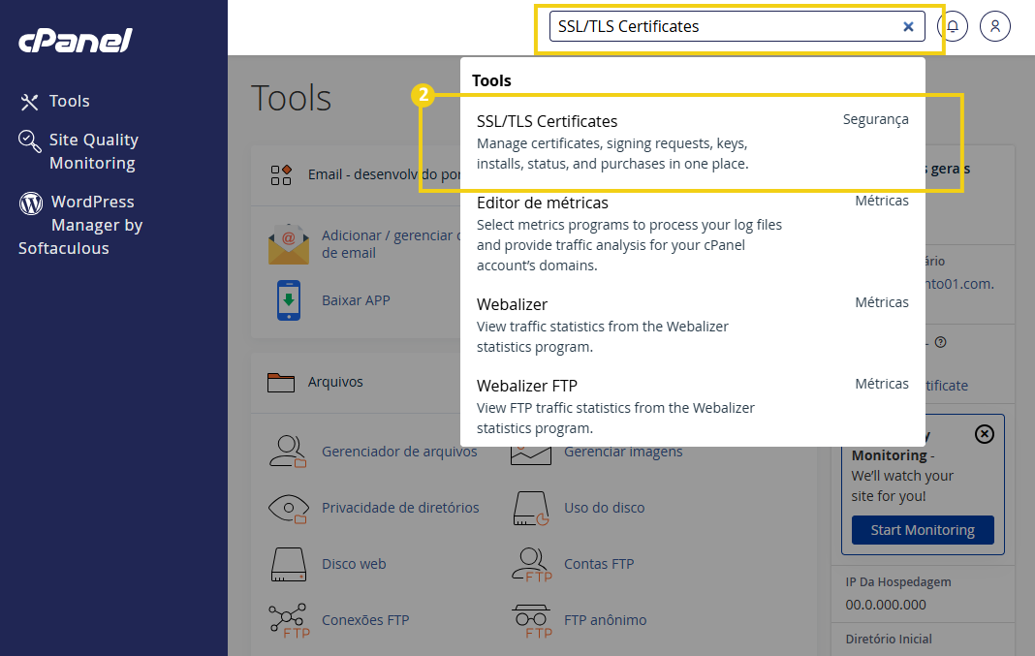Click the Privacidade de diretórios eye icon

coord(289,508)
